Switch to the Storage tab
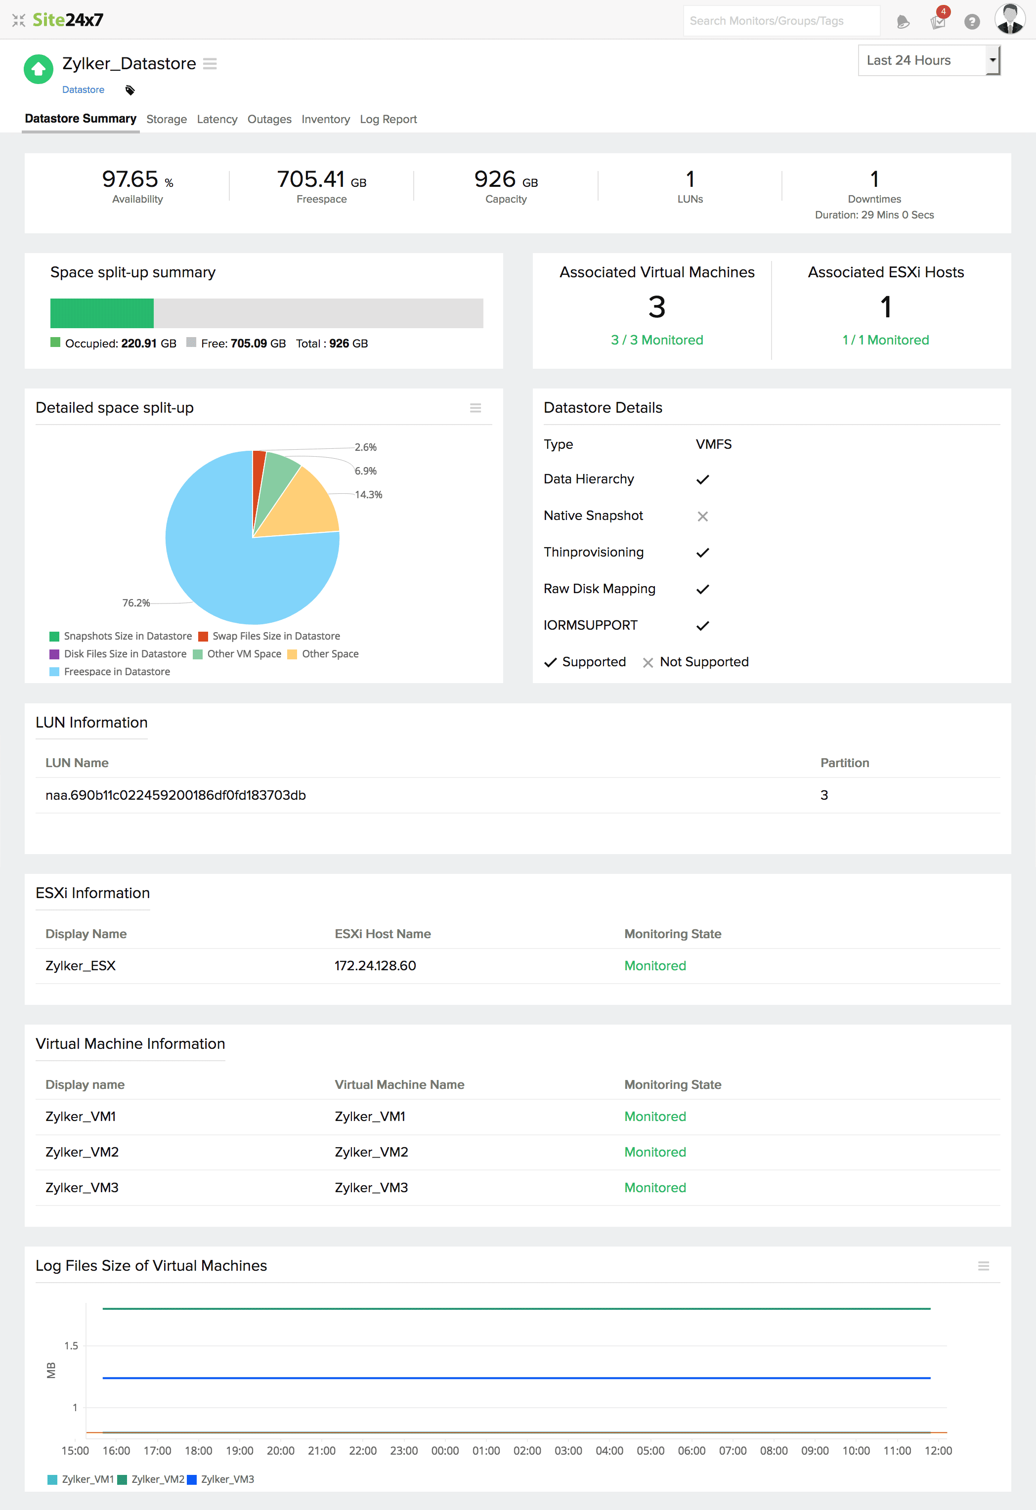 [167, 119]
